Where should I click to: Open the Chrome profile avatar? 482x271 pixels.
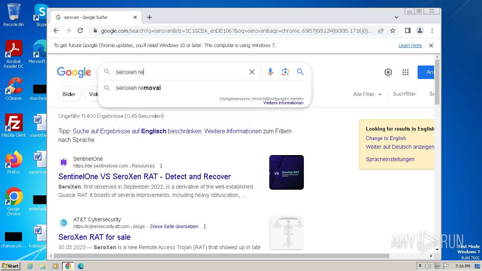420,30
